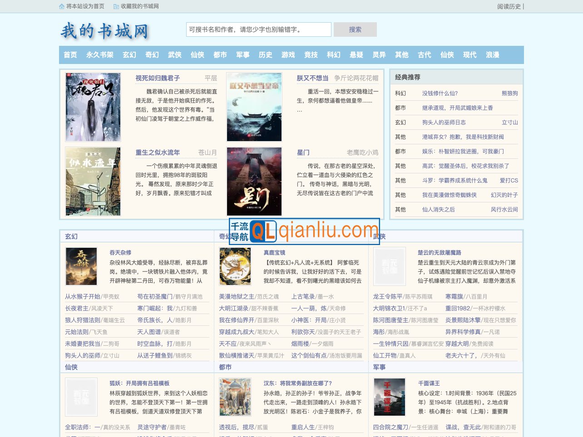
Task: Click the home icon for setting homepage
Action: [x=62, y=6]
